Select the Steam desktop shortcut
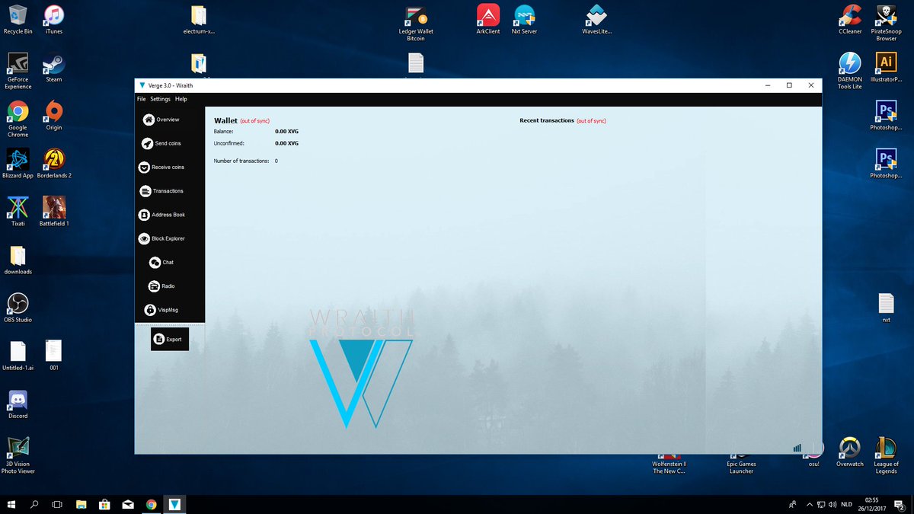Image resolution: width=914 pixels, height=514 pixels. point(53,68)
